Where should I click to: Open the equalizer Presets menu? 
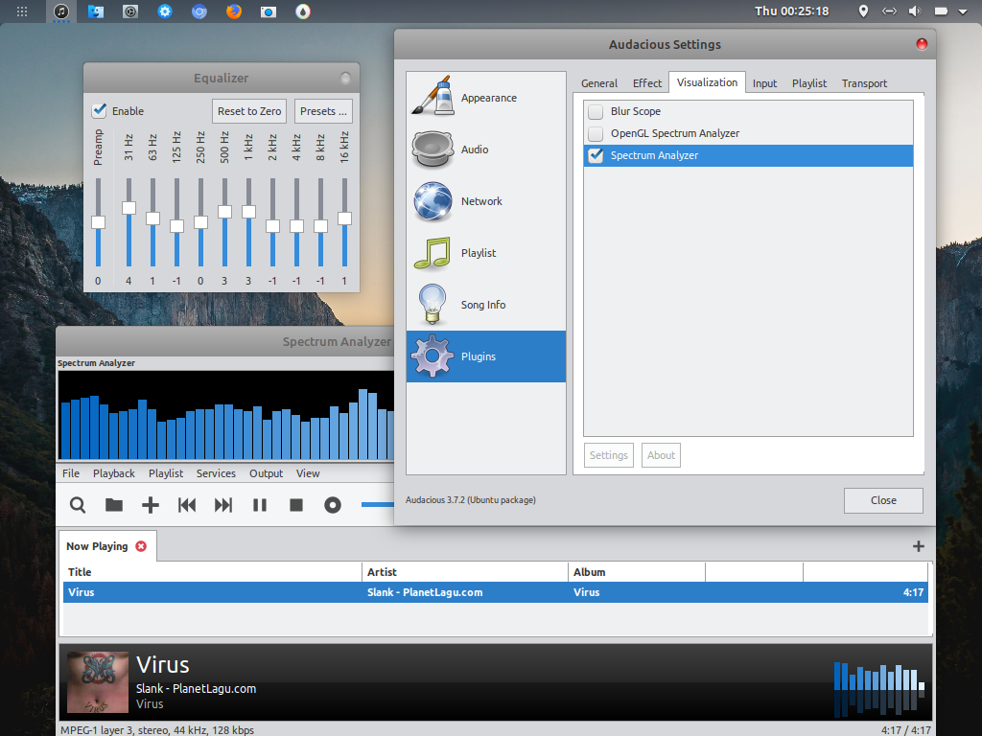pyautogui.click(x=323, y=111)
